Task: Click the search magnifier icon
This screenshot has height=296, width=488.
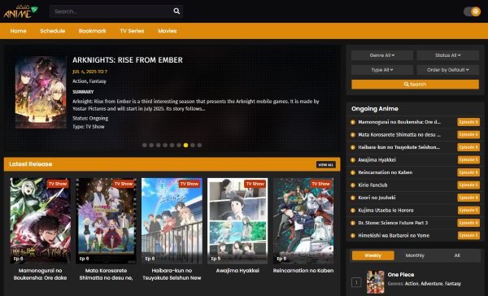Action: (x=176, y=11)
